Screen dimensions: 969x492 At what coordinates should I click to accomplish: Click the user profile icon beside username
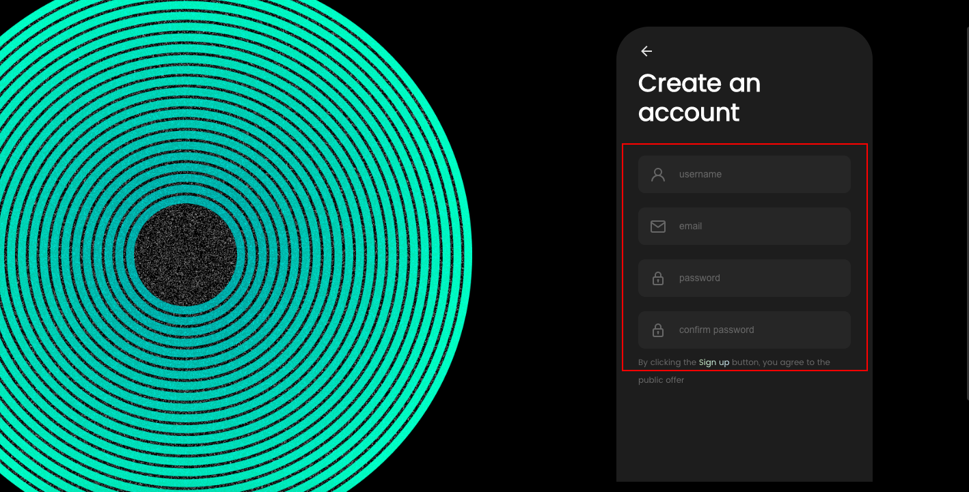pos(658,175)
